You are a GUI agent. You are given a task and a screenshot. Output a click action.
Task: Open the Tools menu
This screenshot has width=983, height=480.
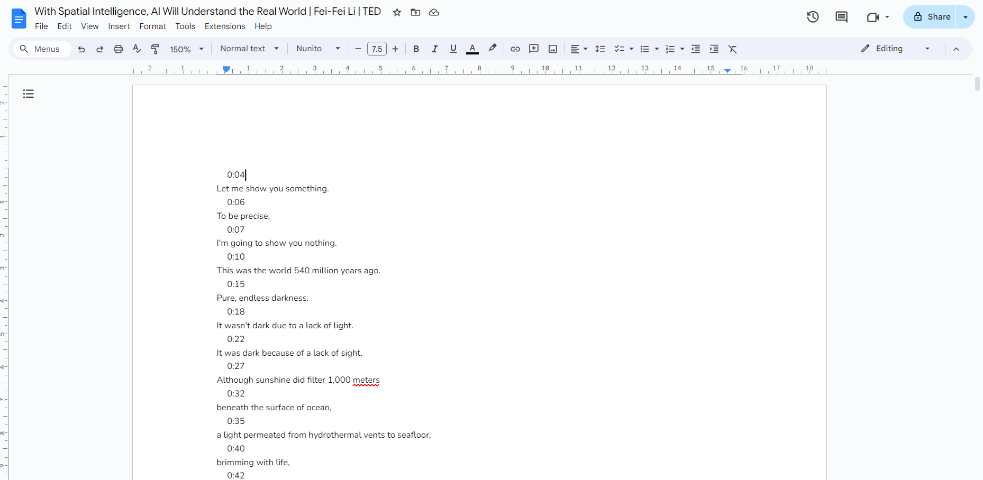[x=185, y=26]
